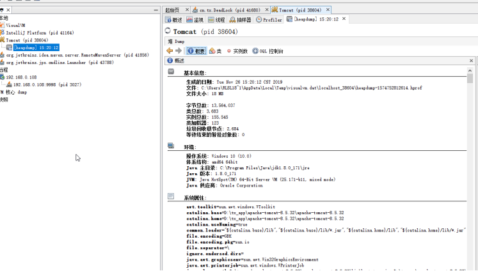Go back with the left arrow icon
This screenshot has height=271, width=478.
point(170,51)
